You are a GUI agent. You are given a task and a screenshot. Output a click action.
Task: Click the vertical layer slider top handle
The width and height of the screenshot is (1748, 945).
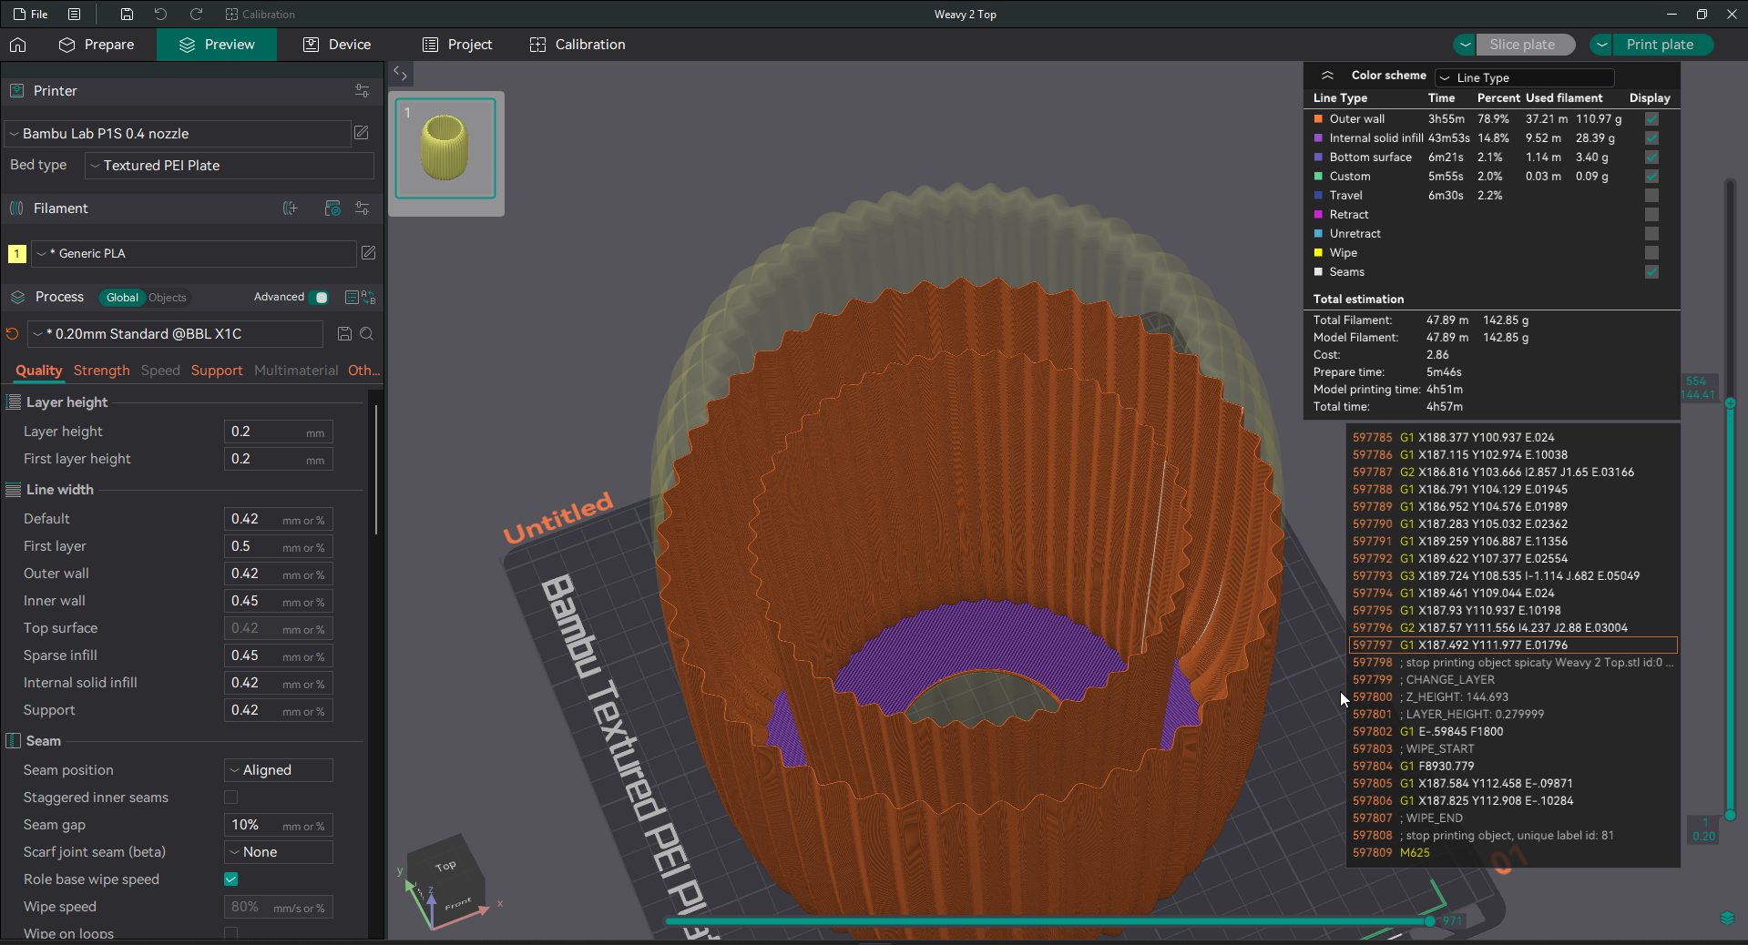click(x=1730, y=403)
